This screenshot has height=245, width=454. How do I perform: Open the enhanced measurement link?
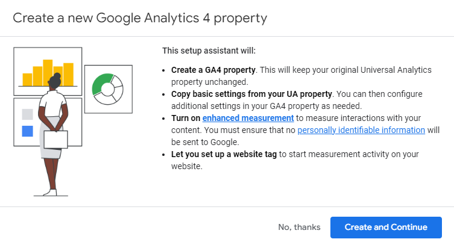[248, 118]
